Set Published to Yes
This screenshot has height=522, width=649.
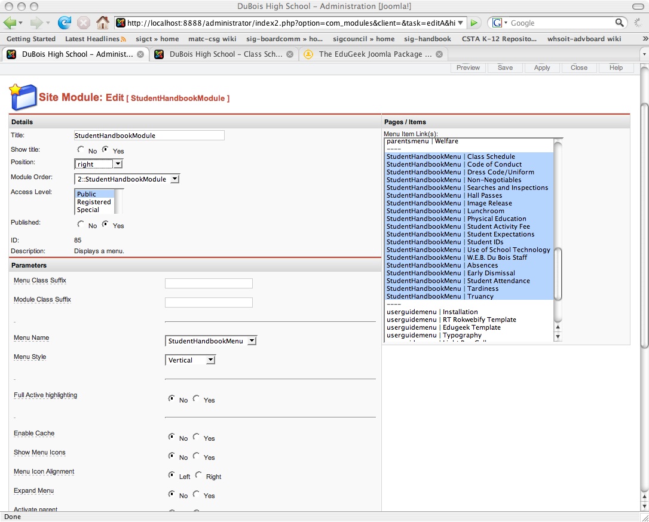105,224
